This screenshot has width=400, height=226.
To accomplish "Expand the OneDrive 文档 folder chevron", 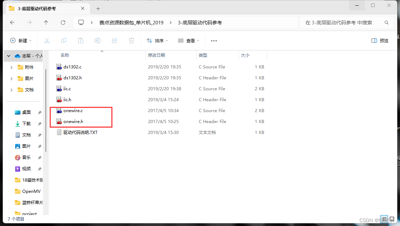I will click(12, 90).
